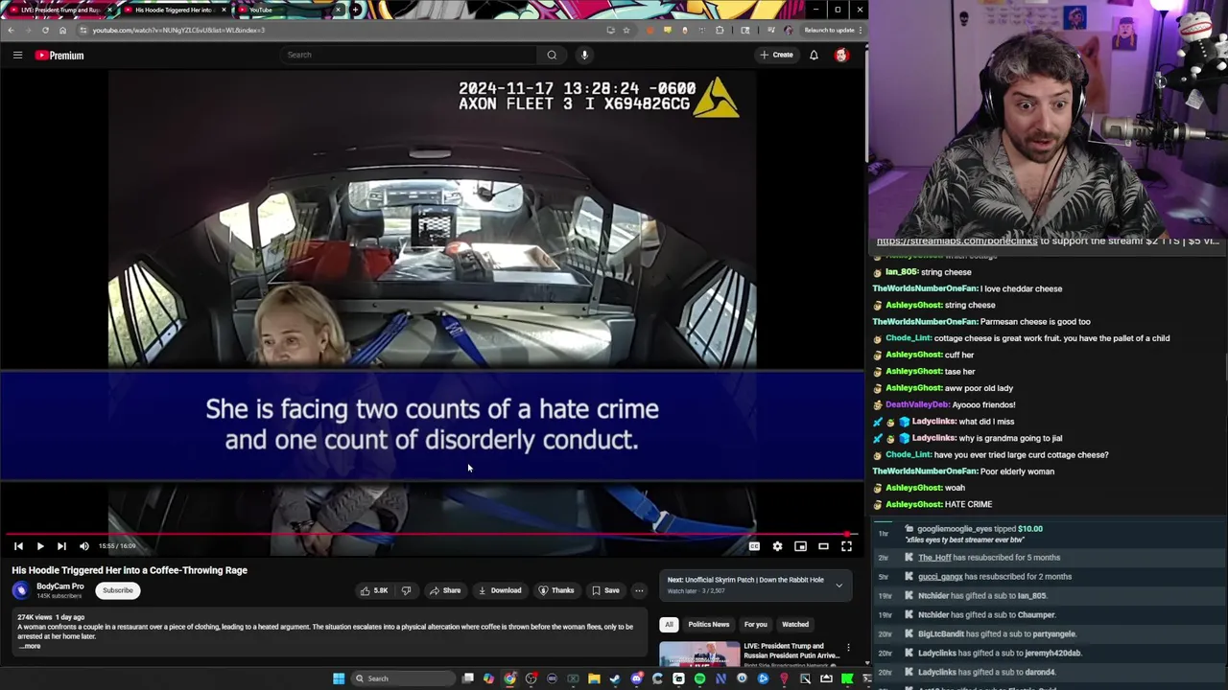This screenshot has width=1228, height=690.
Task: Expand the Watch later playlist panel
Action: (x=838, y=586)
